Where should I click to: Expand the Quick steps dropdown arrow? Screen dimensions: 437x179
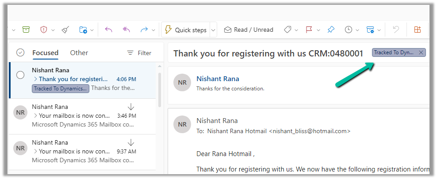point(213,30)
